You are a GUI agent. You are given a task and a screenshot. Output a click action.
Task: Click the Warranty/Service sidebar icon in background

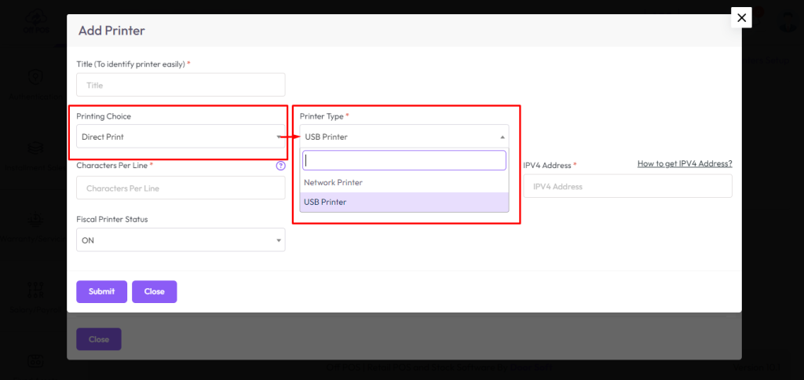[x=35, y=220]
